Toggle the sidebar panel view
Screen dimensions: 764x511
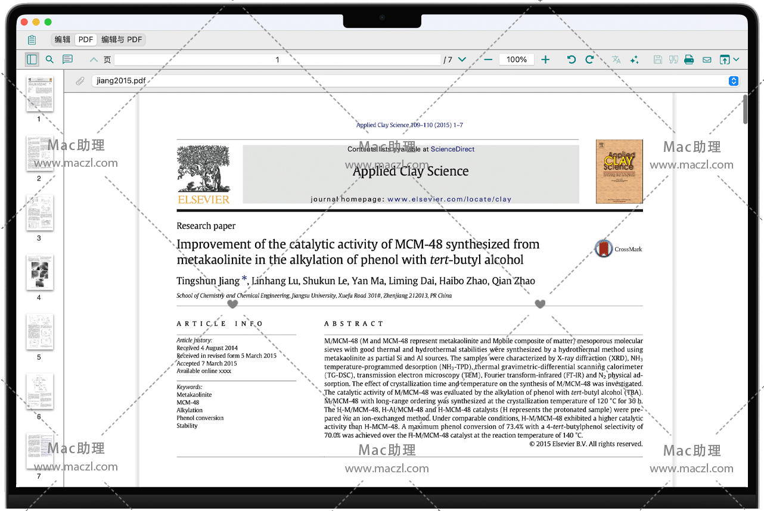32,60
